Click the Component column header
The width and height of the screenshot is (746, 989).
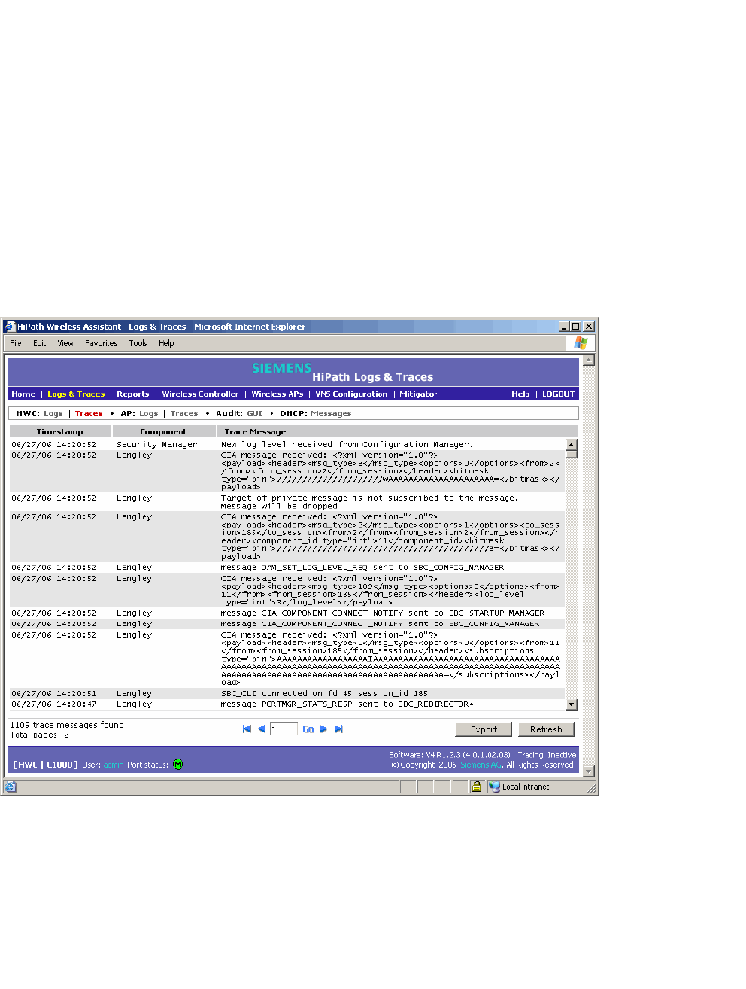pyautogui.click(x=163, y=432)
